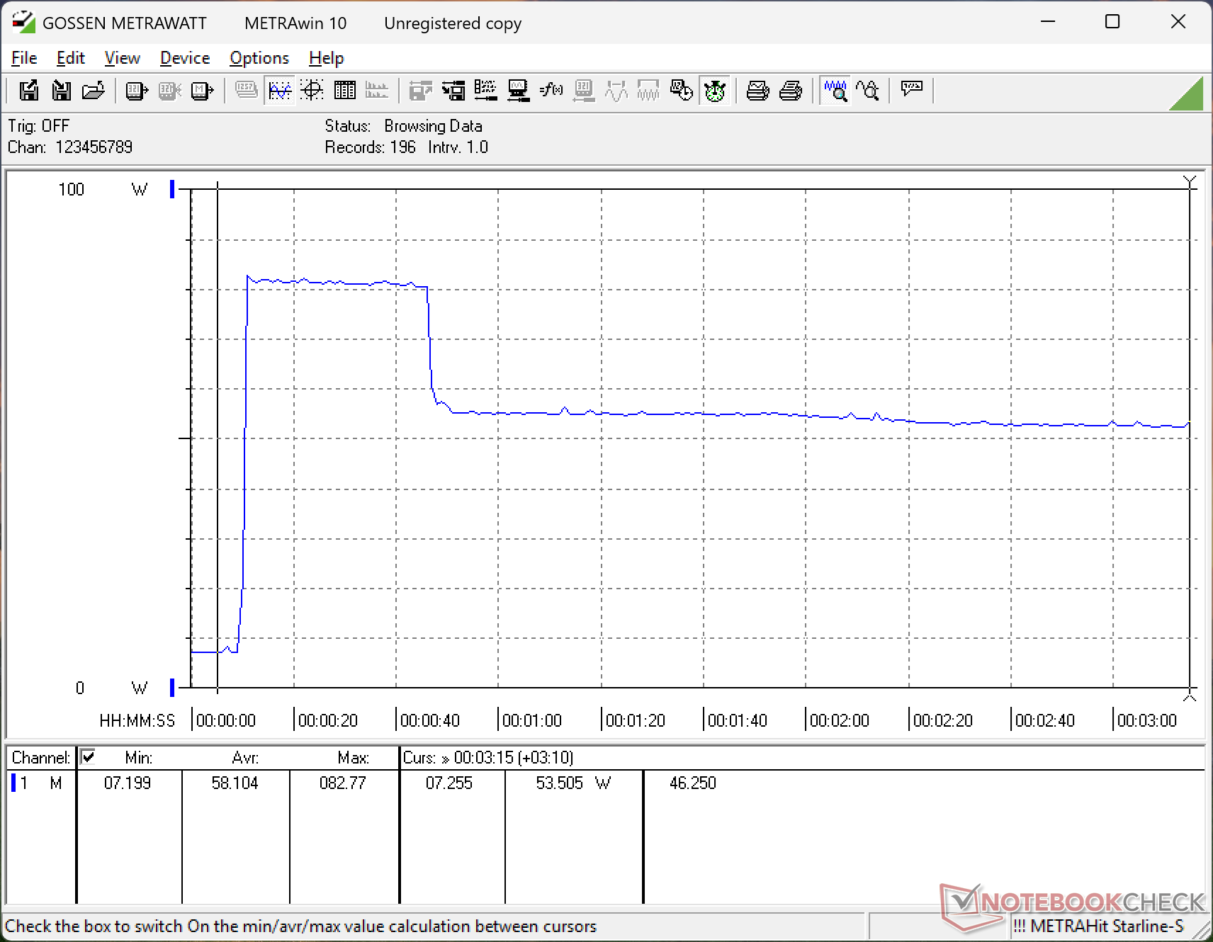Open the f(x) math function tool
This screenshot has width=1213, height=942.
551,91
